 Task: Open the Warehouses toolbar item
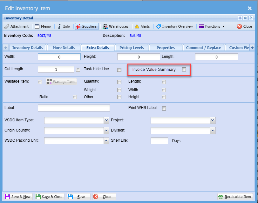click(116, 26)
